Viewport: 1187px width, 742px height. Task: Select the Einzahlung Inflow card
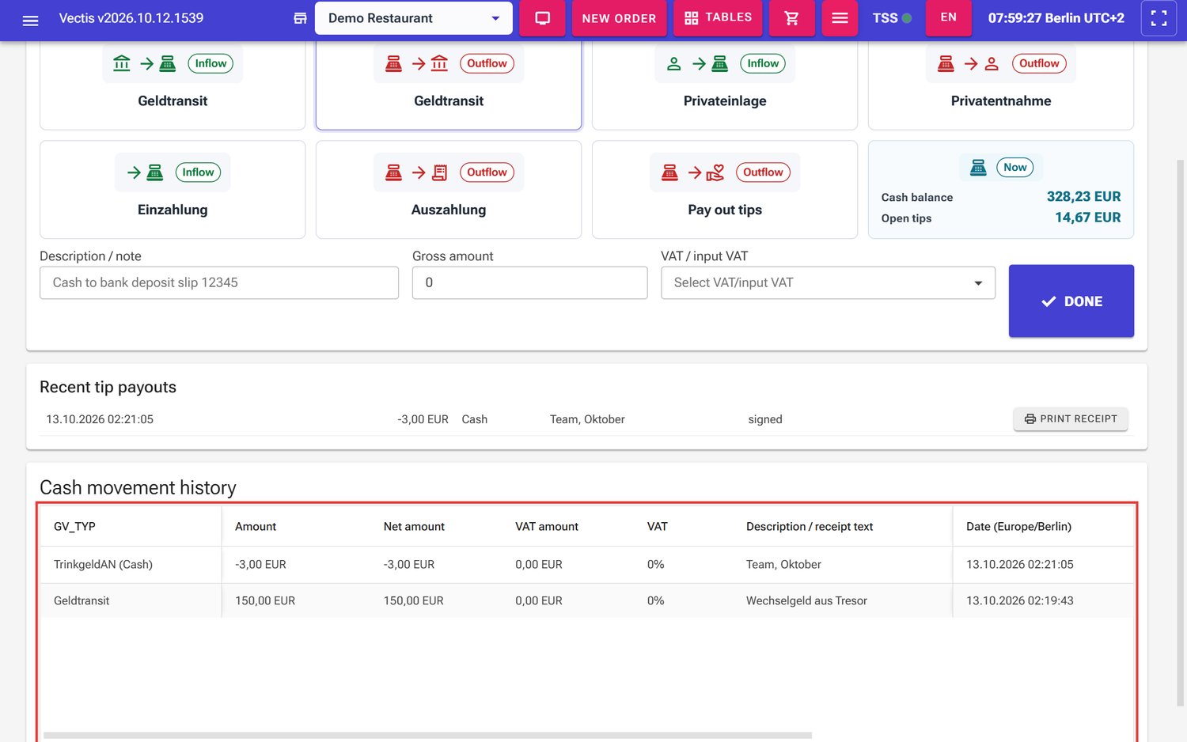pos(173,190)
